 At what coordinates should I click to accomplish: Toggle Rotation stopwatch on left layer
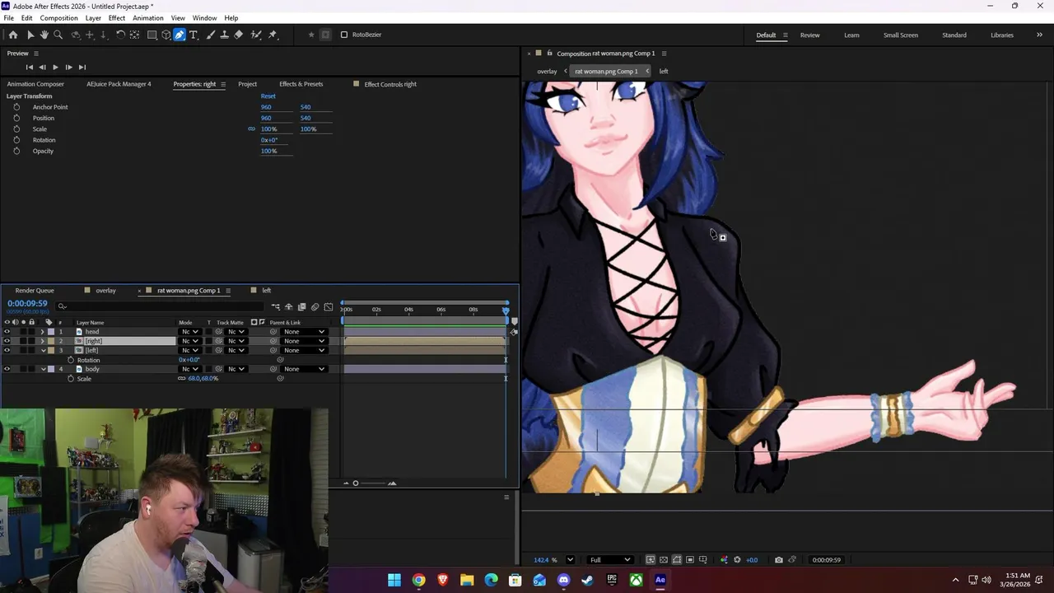pos(71,360)
